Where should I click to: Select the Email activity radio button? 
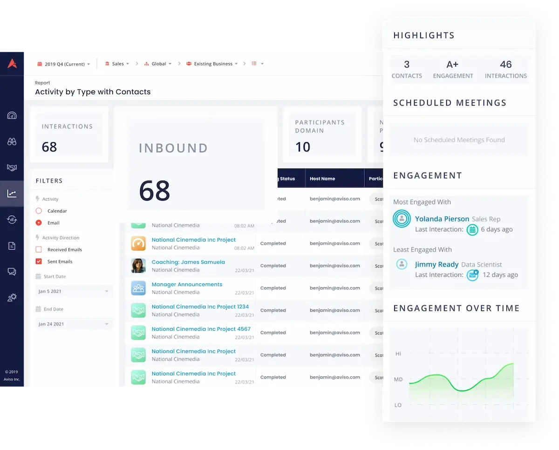pos(39,223)
